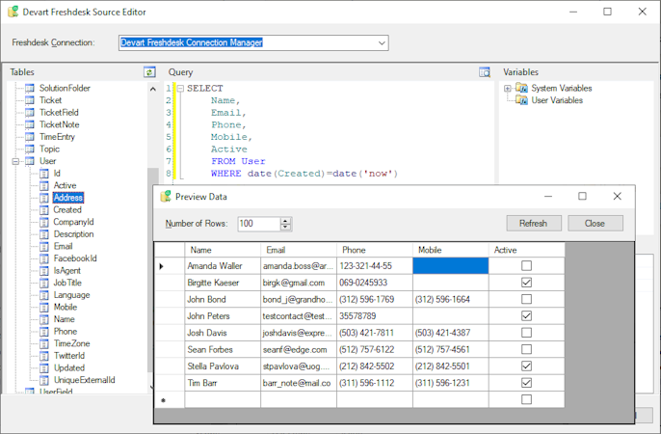This screenshot has height=434, width=661.
Task: Click the query builder icon above Variables
Action: point(485,72)
